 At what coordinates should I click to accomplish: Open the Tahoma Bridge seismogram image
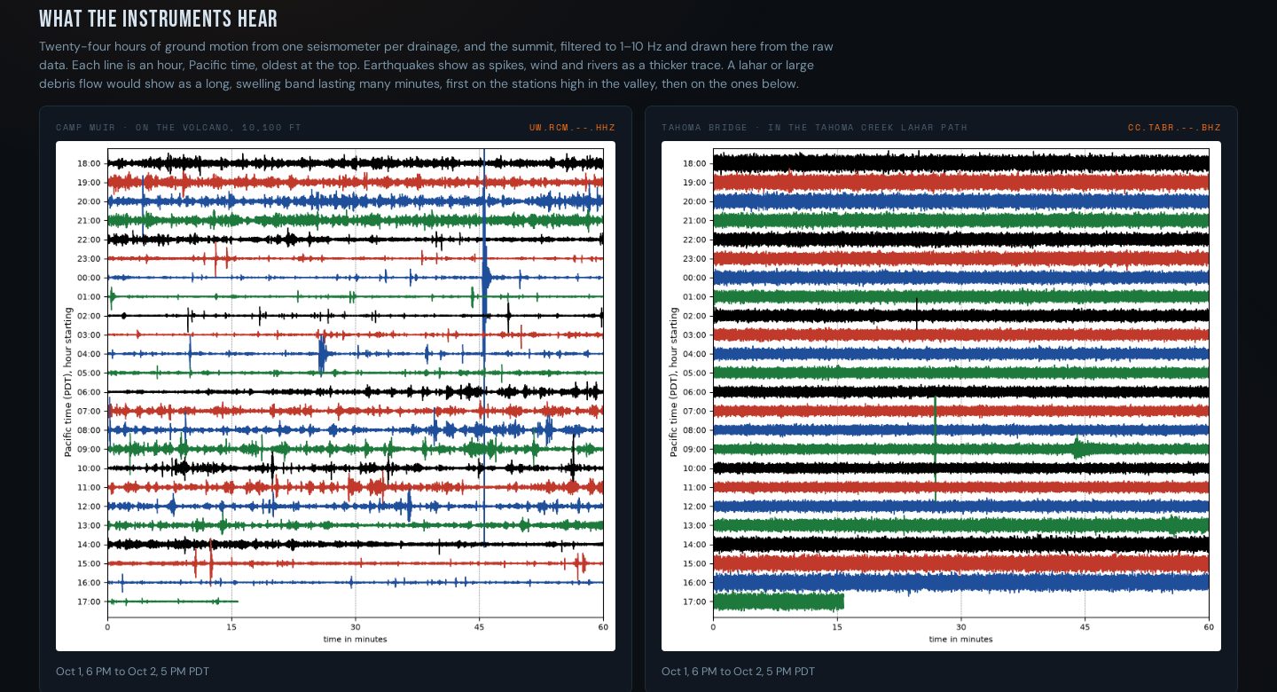(x=941, y=396)
